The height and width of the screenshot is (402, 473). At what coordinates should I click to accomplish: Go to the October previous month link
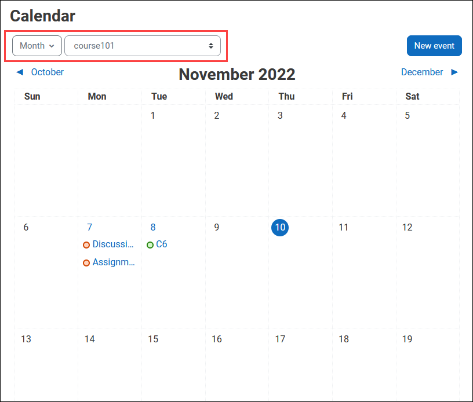[47, 72]
